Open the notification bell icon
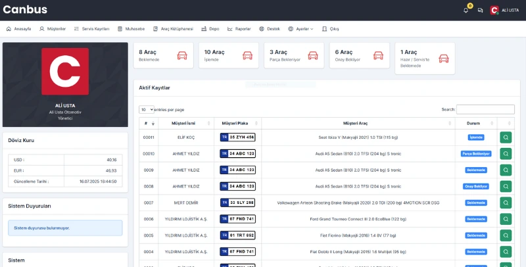 pos(466,11)
